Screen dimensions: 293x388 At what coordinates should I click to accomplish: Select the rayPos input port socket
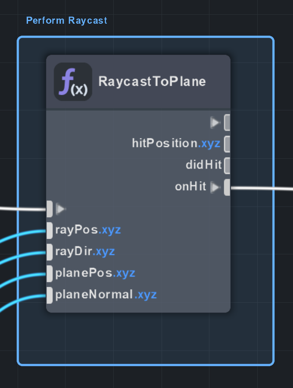click(50, 230)
